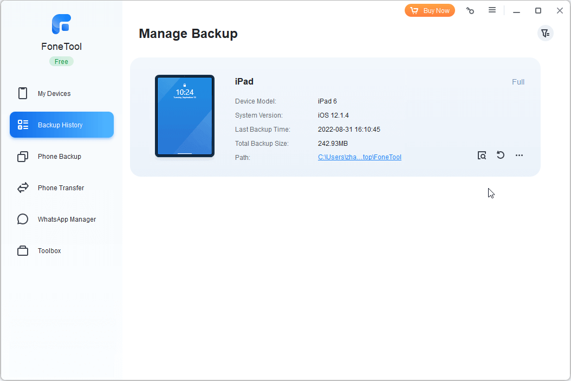Viewport: 571px width, 381px height.
Task: Select My Devices in the sidebar
Action: click(54, 93)
